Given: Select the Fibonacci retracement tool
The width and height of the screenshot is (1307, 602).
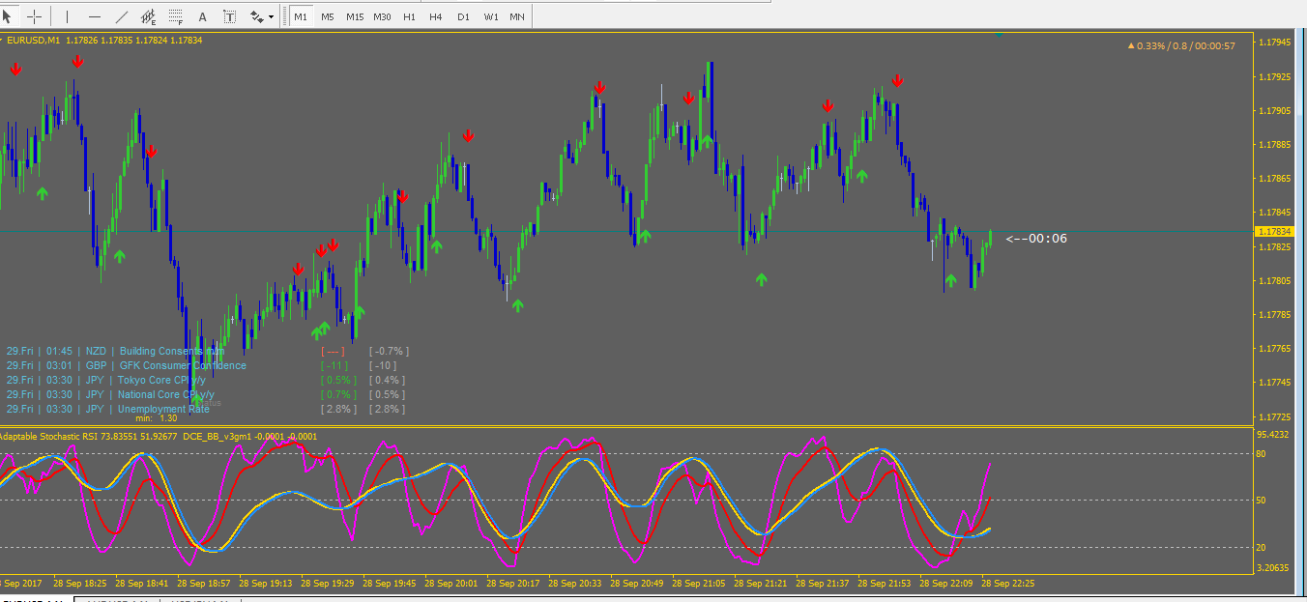Looking at the screenshot, I should tap(175, 16).
